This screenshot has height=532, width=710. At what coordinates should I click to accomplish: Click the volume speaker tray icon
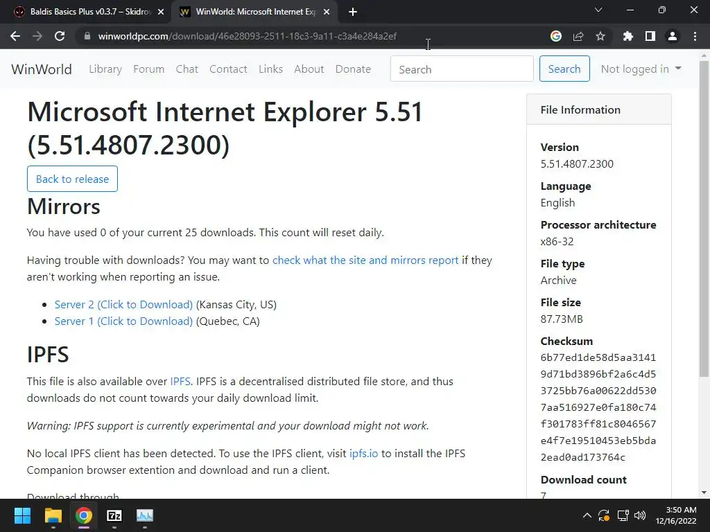pos(640,515)
